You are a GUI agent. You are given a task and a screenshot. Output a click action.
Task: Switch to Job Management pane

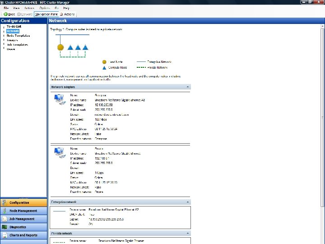(x=23, y=219)
